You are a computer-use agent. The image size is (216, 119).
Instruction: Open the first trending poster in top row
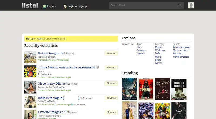(130, 89)
